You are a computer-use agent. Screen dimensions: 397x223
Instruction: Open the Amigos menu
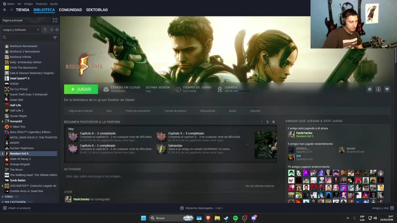(29, 4)
